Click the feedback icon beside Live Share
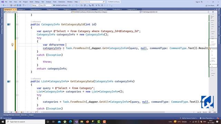This screenshot has height=124, width=221. 218,6
